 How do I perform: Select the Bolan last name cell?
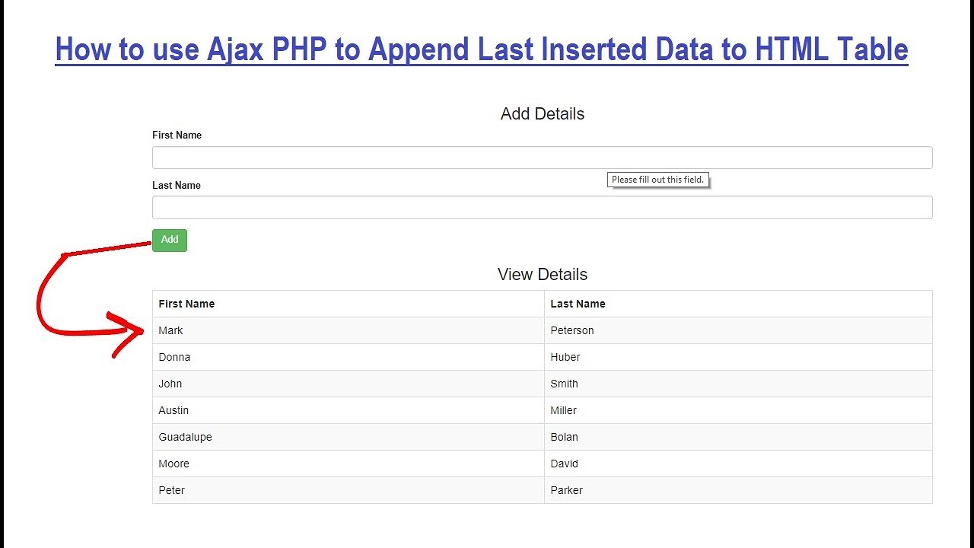565,437
